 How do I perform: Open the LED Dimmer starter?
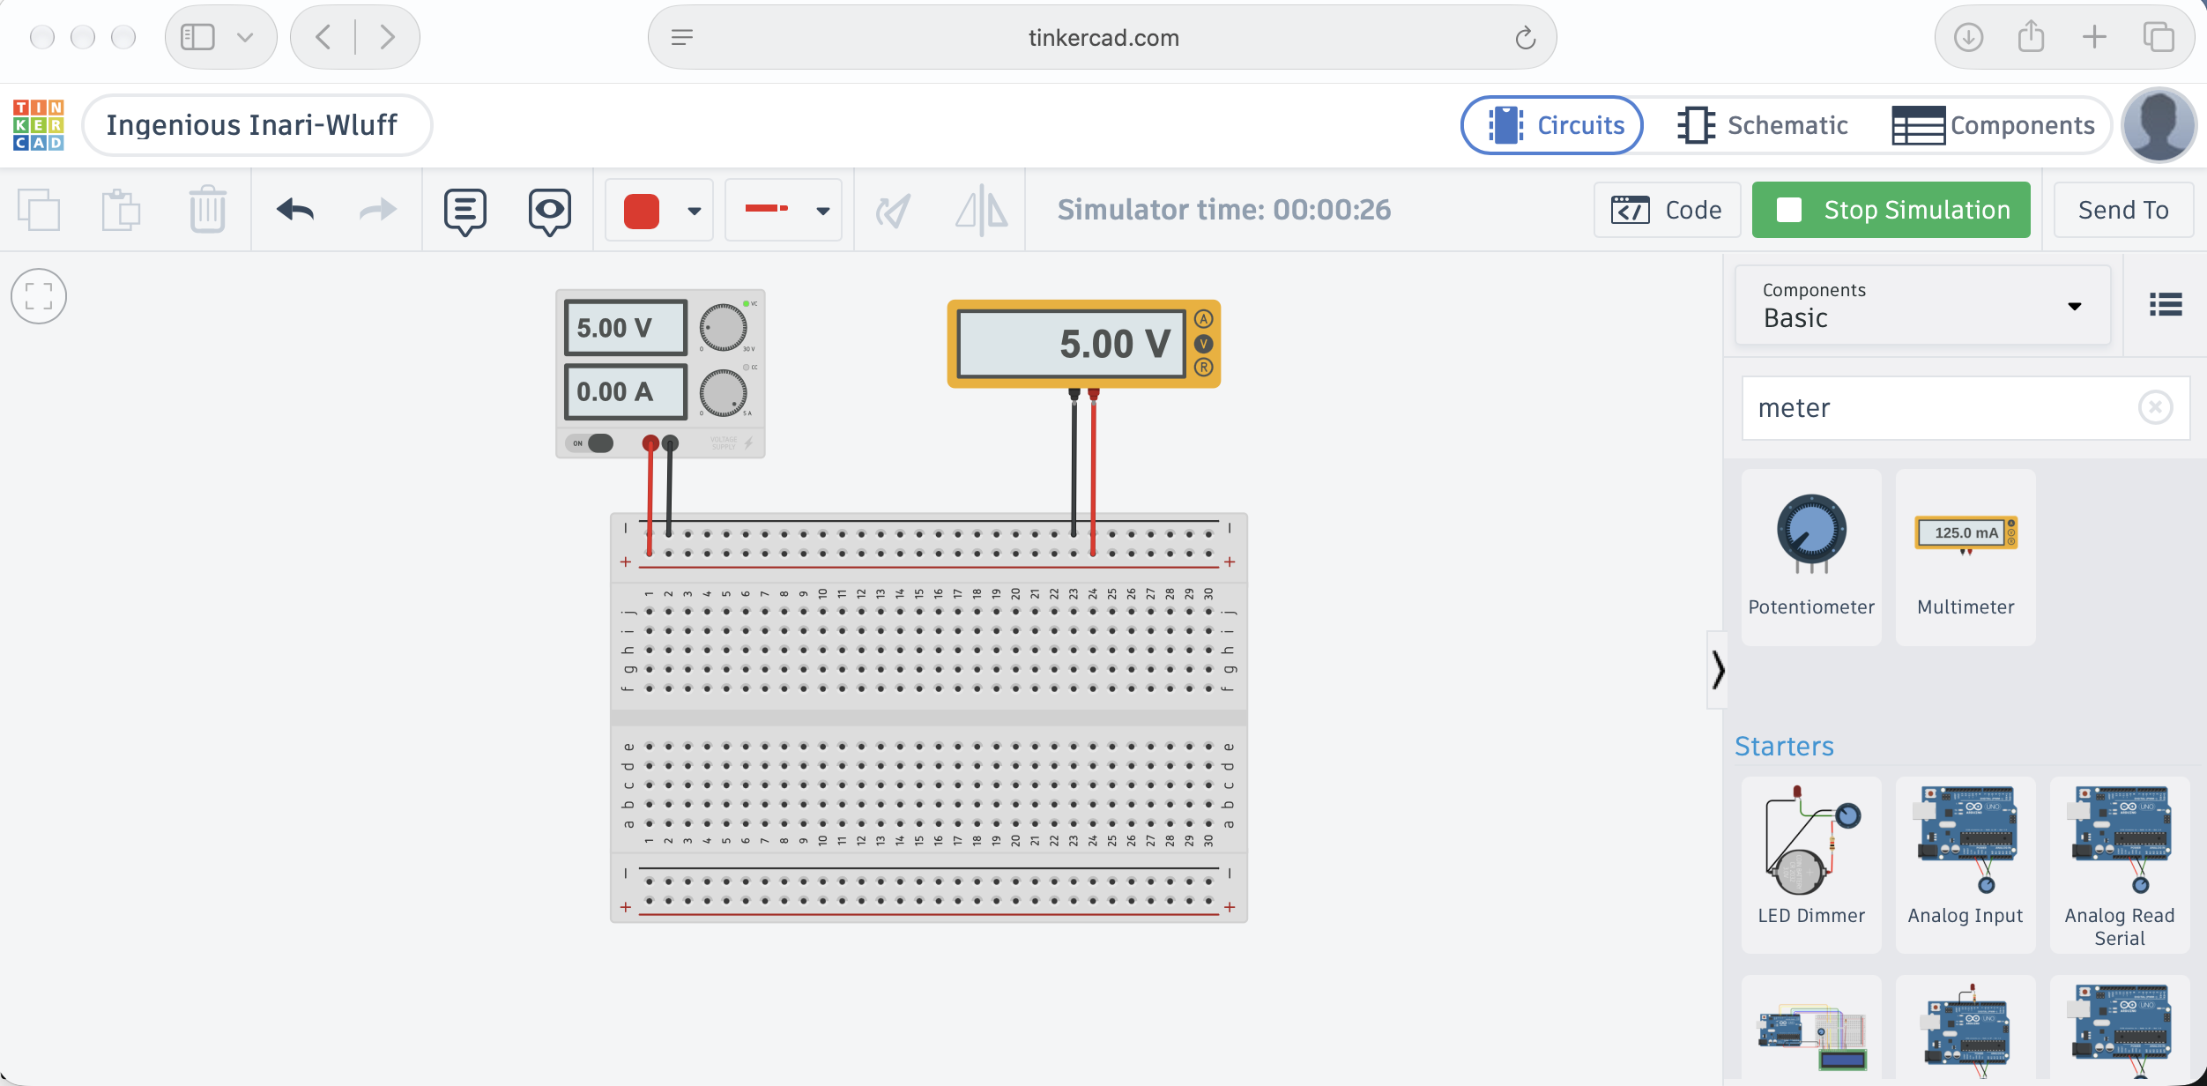tap(1811, 864)
